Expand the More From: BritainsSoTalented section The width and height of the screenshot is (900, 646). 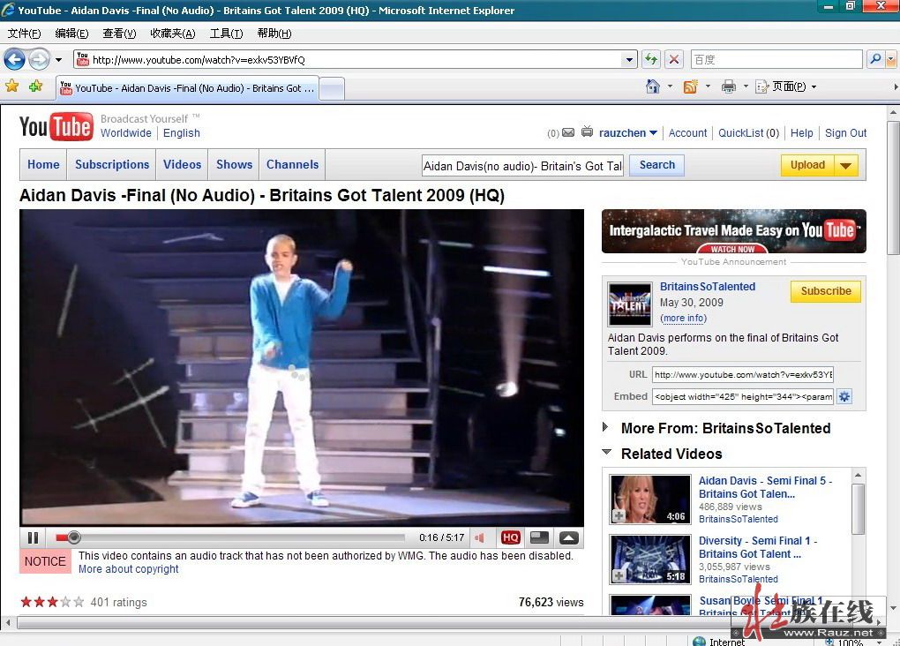[606, 427]
